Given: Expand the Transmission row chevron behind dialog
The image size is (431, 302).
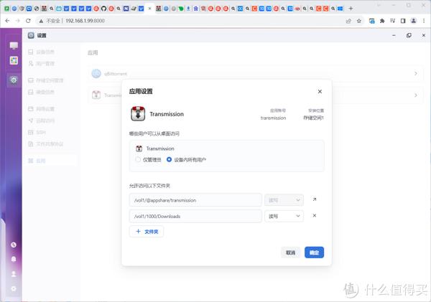Looking at the screenshot, I should [x=416, y=95].
